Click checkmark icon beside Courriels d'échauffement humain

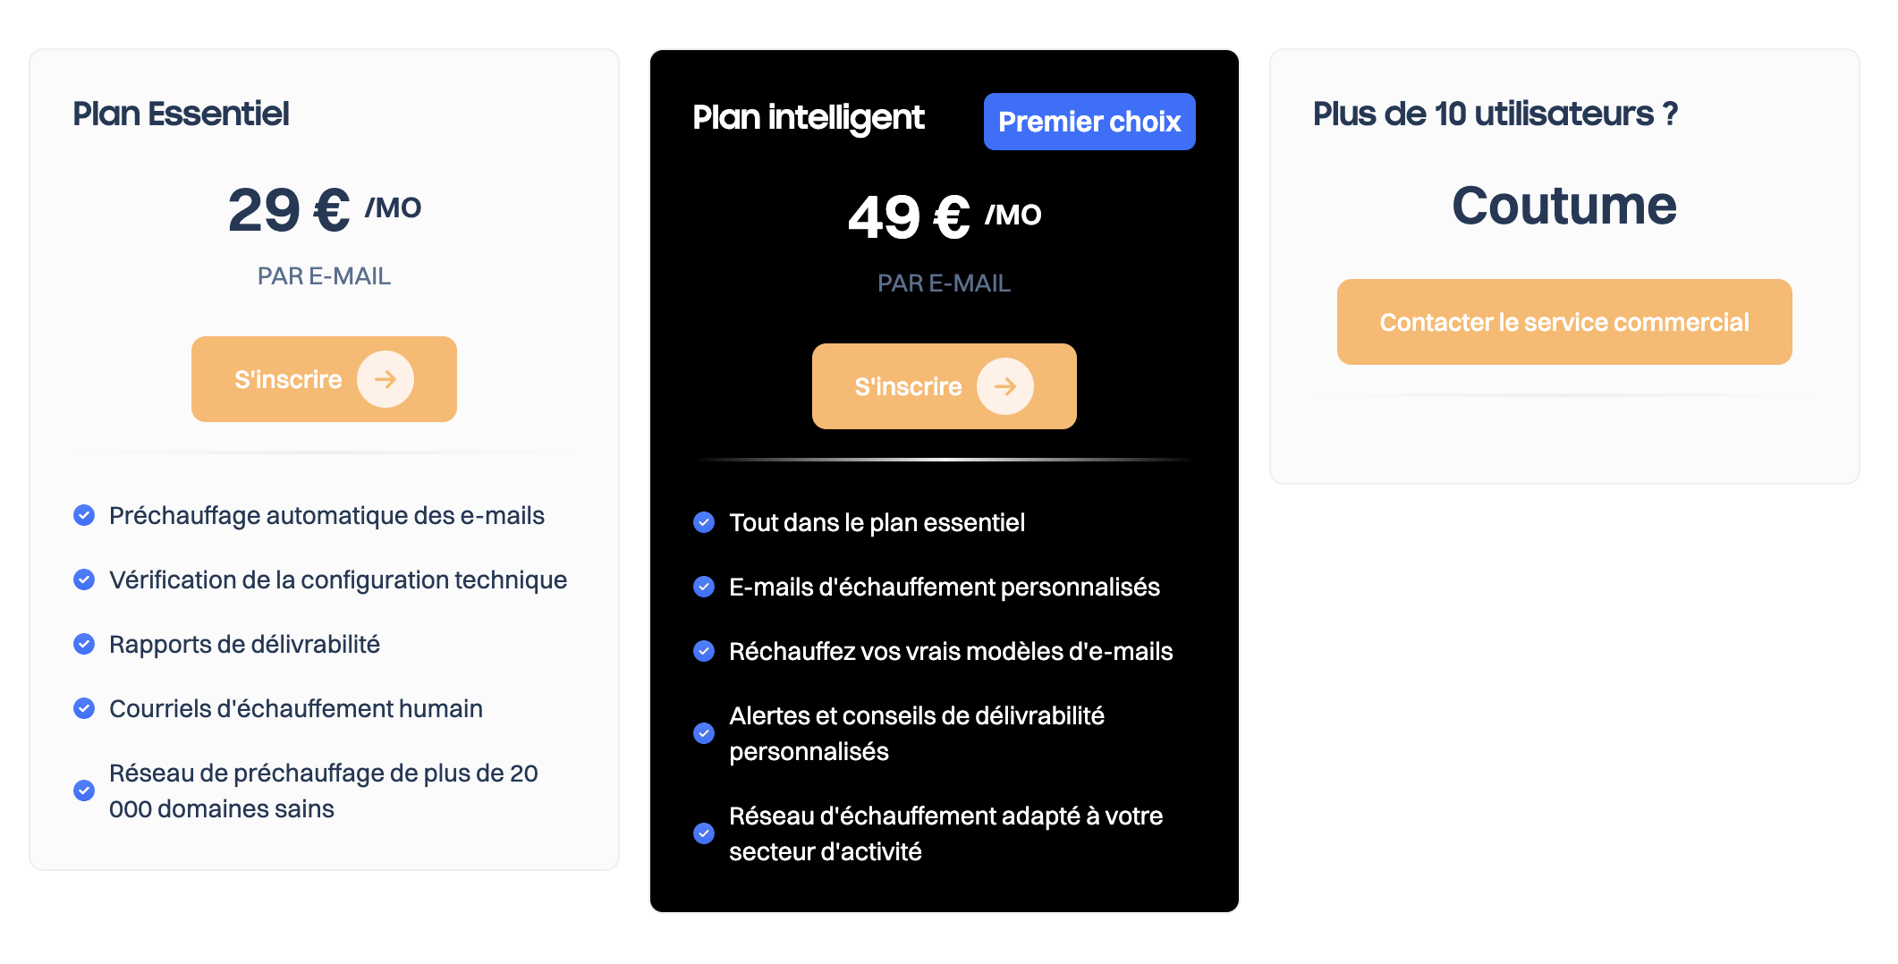[x=84, y=708]
